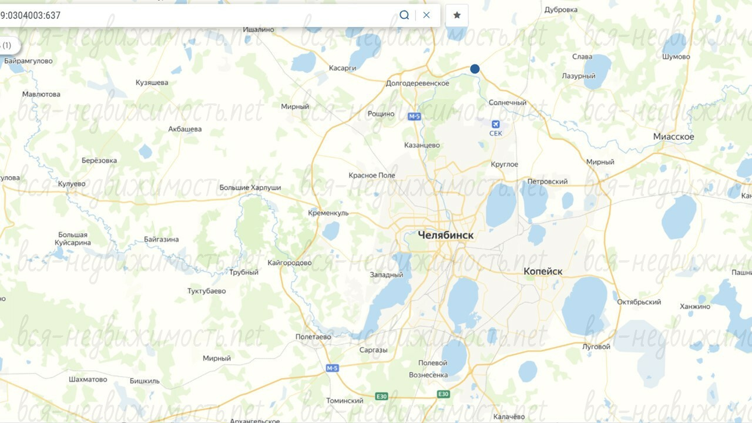Click the cadastral number search field

(194, 15)
